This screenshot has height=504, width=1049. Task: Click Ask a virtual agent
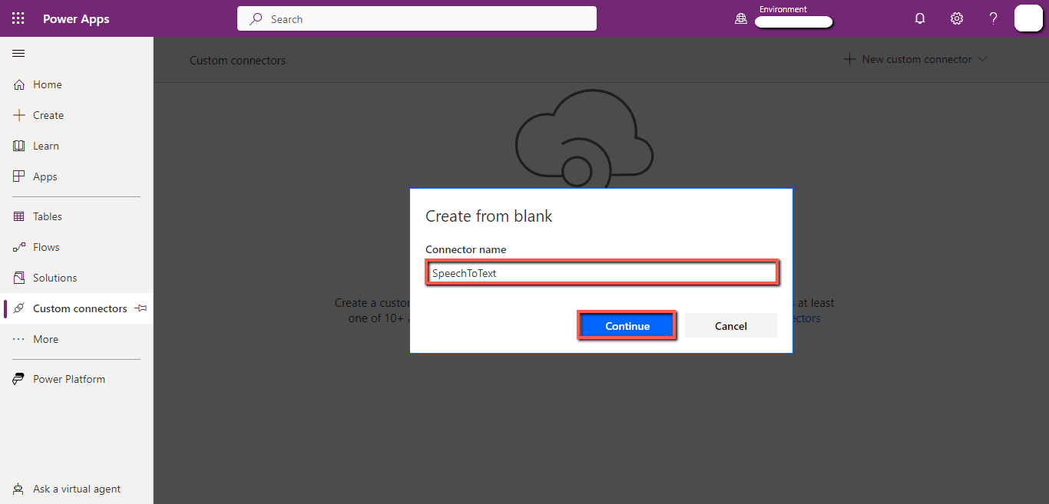77,489
